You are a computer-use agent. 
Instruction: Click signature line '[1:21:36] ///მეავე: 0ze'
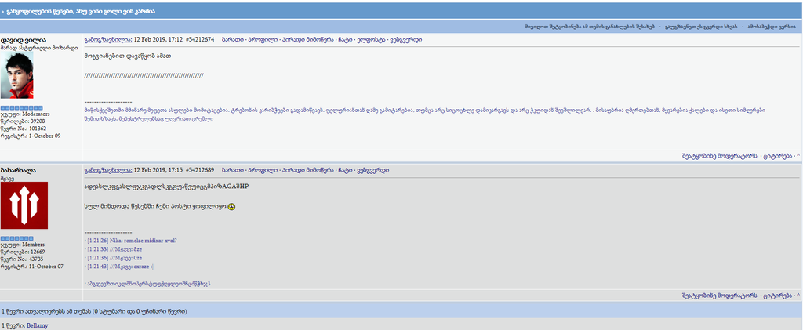(x=113, y=258)
